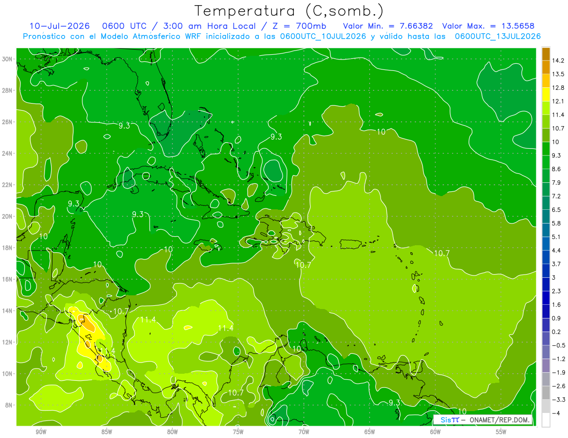This screenshot has height=438, width=568.
Task: Select the "0600UTC_13JUL2026" valid-until timestamp
Action: [x=497, y=36]
